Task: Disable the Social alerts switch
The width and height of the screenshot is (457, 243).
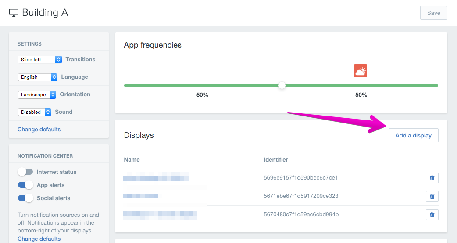Action: (25, 198)
